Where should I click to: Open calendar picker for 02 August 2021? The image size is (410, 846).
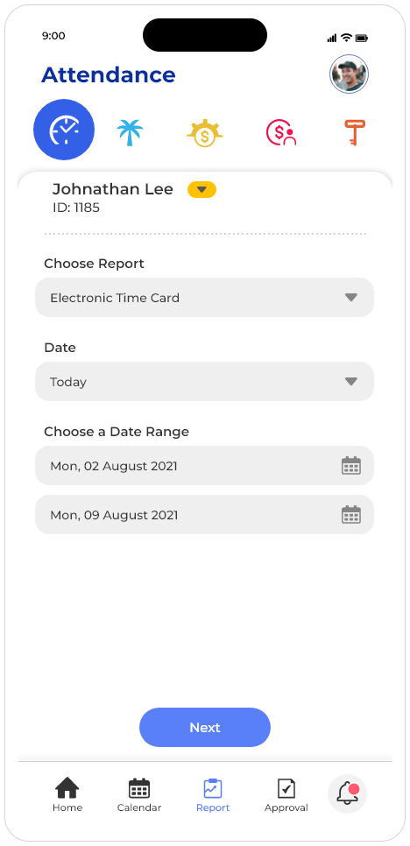pyautogui.click(x=351, y=466)
